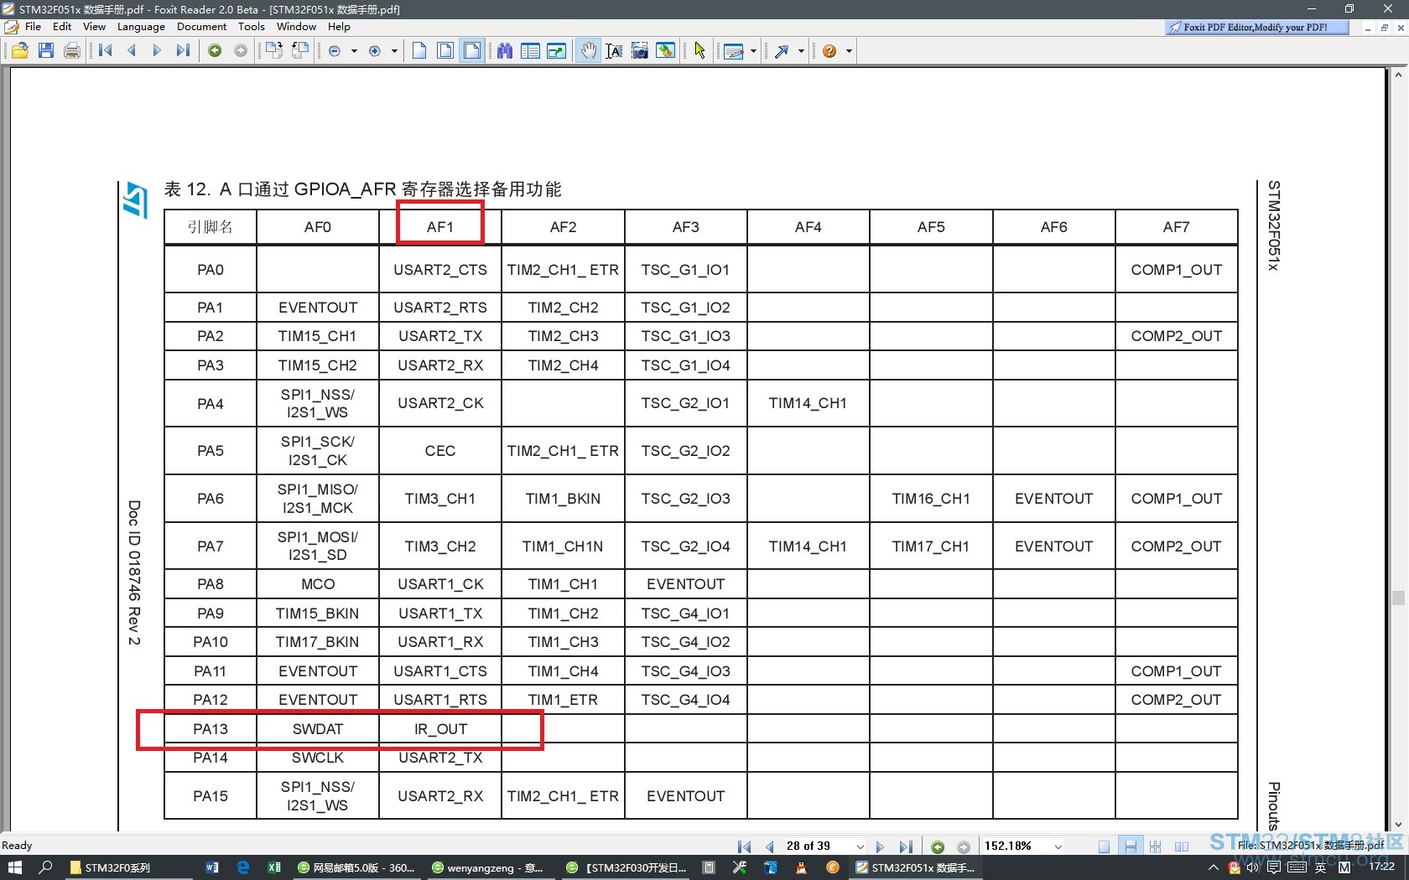The width and height of the screenshot is (1409, 880).
Task: Jump to first page using toolbar arrow
Action: click(x=105, y=51)
